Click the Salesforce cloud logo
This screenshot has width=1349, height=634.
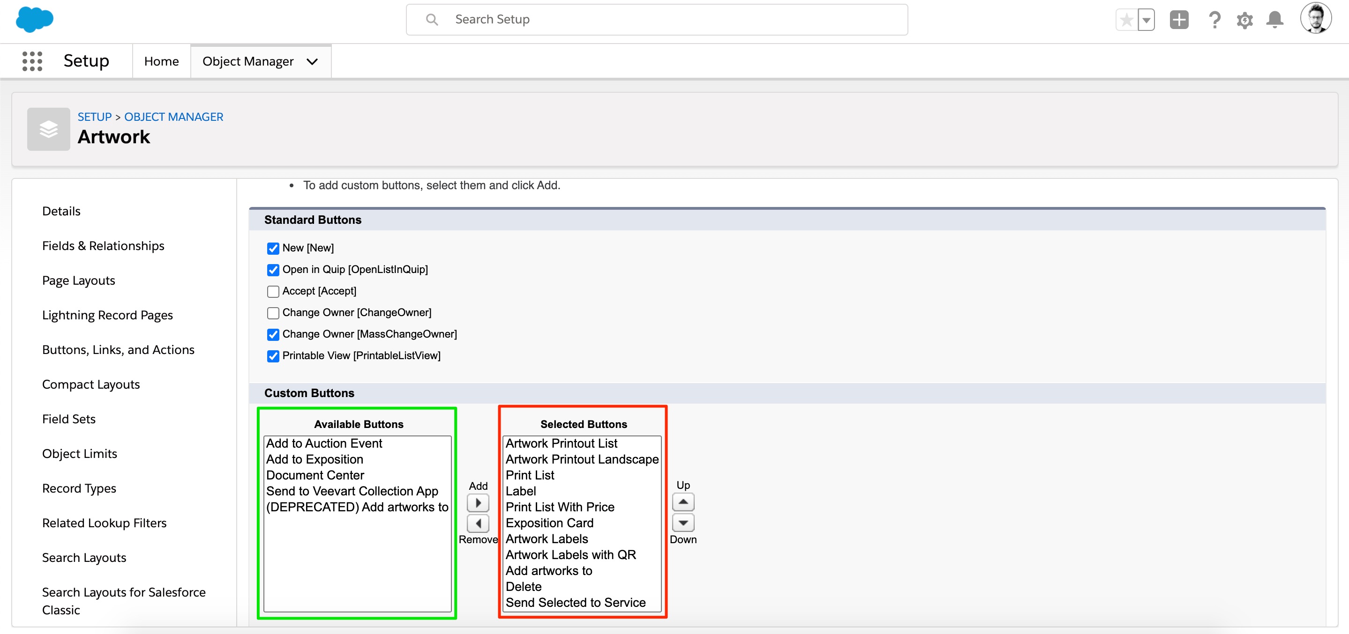34,19
